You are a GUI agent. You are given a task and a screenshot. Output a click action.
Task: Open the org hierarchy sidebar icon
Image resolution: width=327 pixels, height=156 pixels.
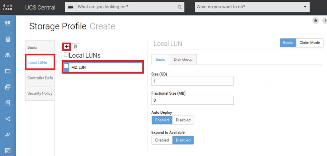8,55
